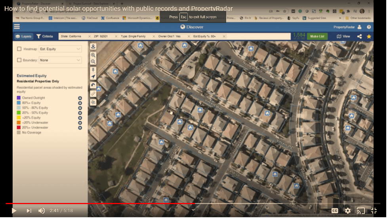Click the house marker near Brandi Ln
The image size is (387, 218).
coord(275,174)
